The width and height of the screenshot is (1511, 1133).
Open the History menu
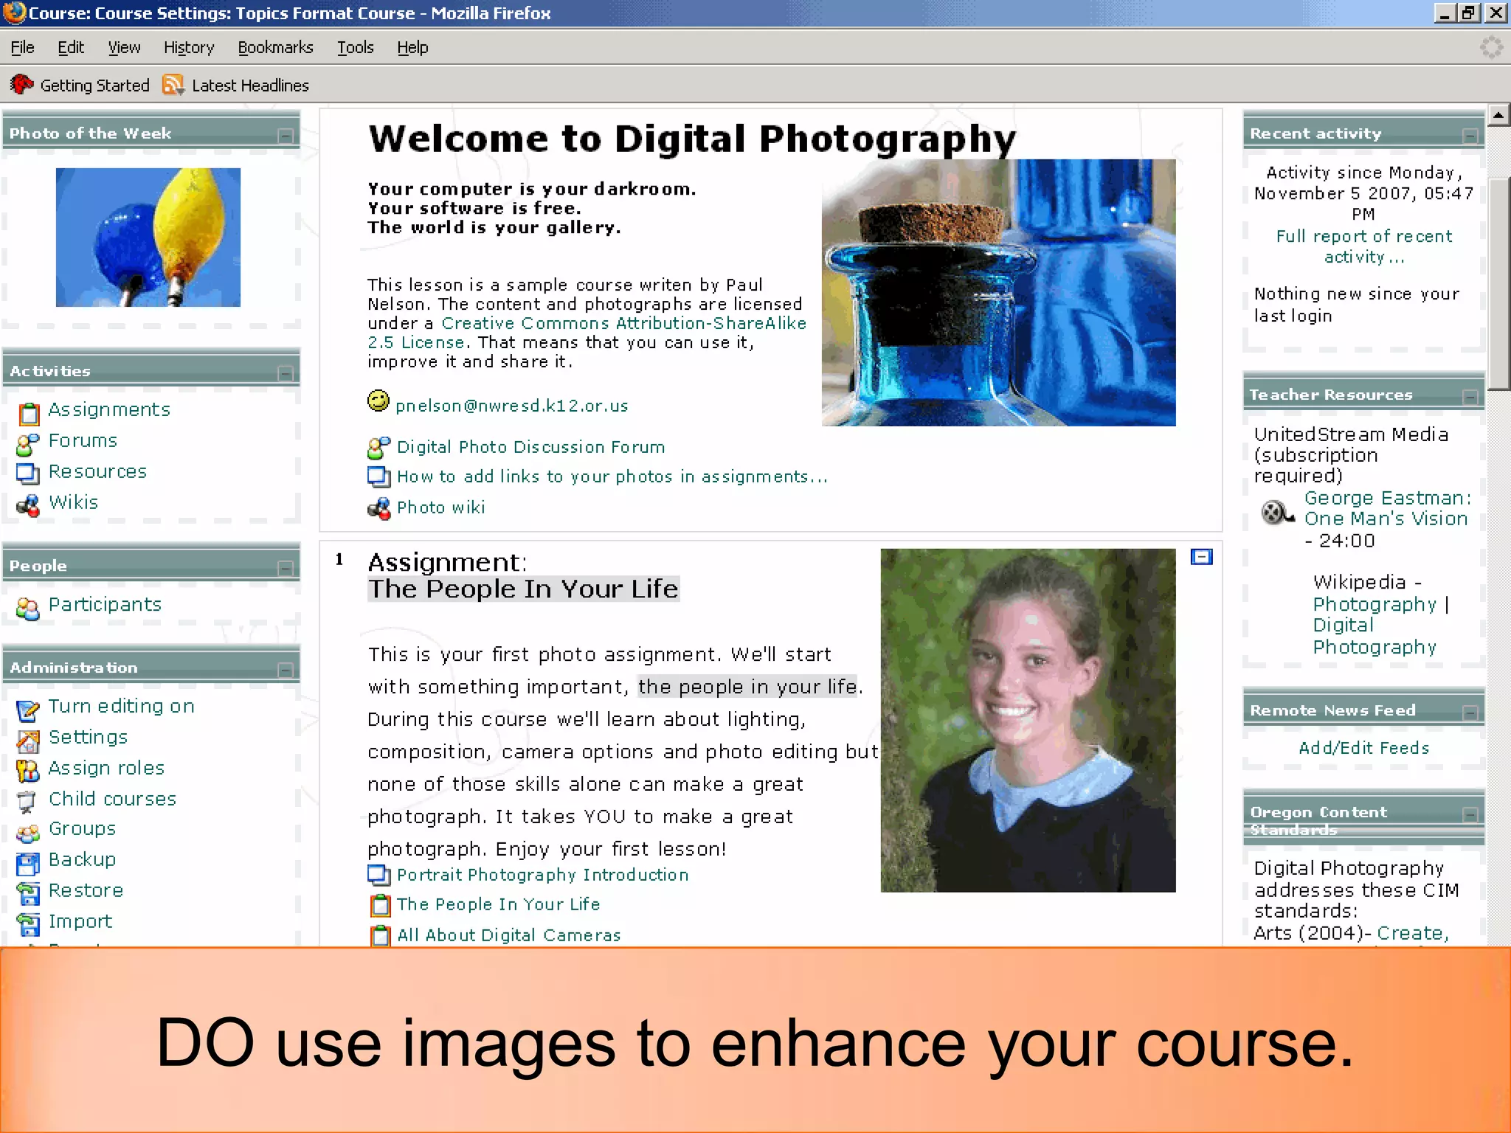(189, 47)
